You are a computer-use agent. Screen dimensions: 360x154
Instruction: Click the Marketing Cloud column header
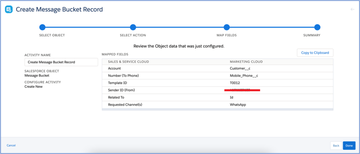tap(246, 62)
